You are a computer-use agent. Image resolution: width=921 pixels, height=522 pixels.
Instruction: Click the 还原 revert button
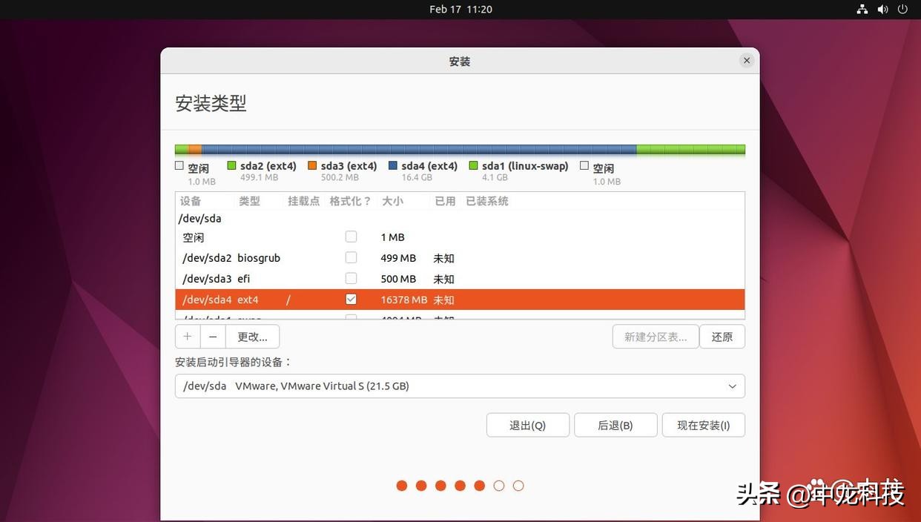click(x=722, y=336)
